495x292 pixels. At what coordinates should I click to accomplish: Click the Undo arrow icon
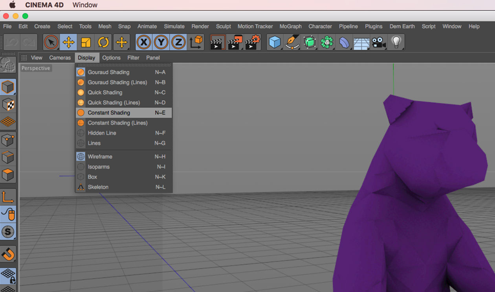click(11, 42)
